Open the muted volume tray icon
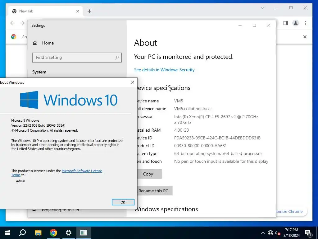318x239 pixels. tap(278, 233)
